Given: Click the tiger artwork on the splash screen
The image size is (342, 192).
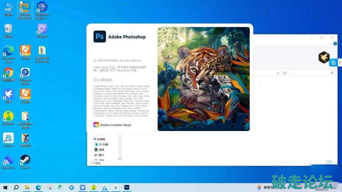Looking at the screenshot, I should (x=203, y=79).
